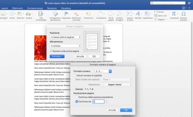Insert an Equazione
This screenshot has height=117, width=193.
[174, 14]
